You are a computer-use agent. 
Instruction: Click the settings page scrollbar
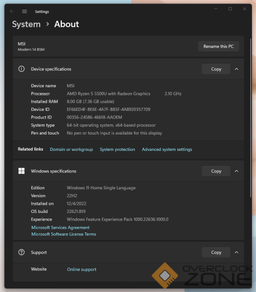[x=250, y=118]
